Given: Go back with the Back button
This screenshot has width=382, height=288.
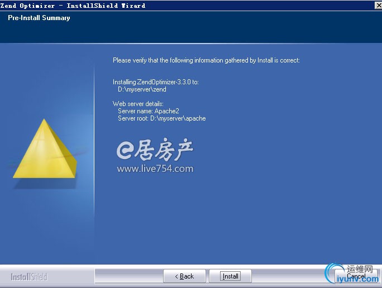Looking at the screenshot, I should tap(184, 276).
